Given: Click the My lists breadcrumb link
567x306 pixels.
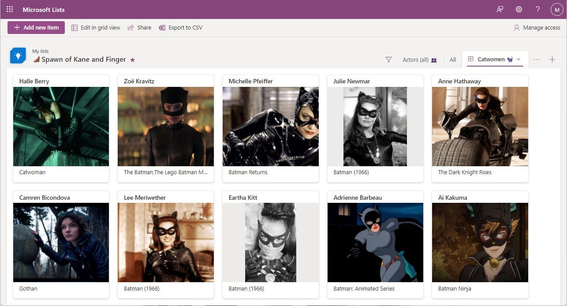Looking at the screenshot, I should tap(41, 51).
